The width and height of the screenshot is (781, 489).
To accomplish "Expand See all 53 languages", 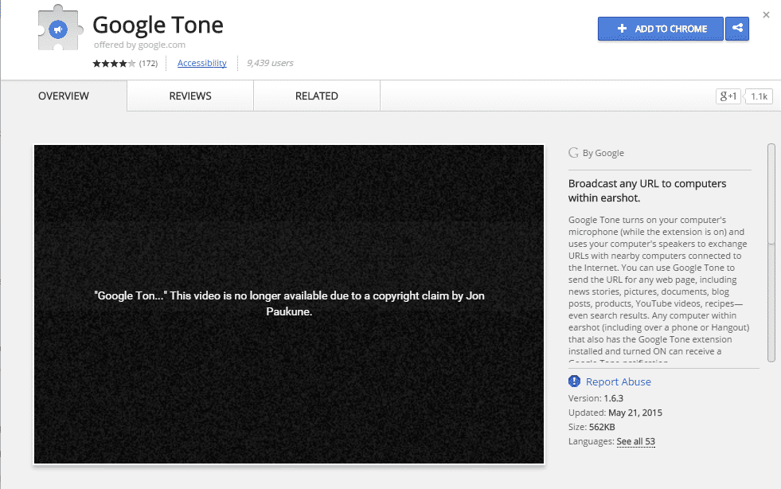I will [635, 441].
